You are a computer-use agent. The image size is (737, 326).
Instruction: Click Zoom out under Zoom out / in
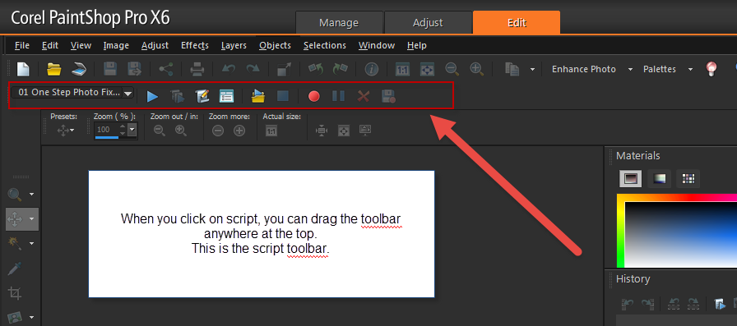pos(160,131)
